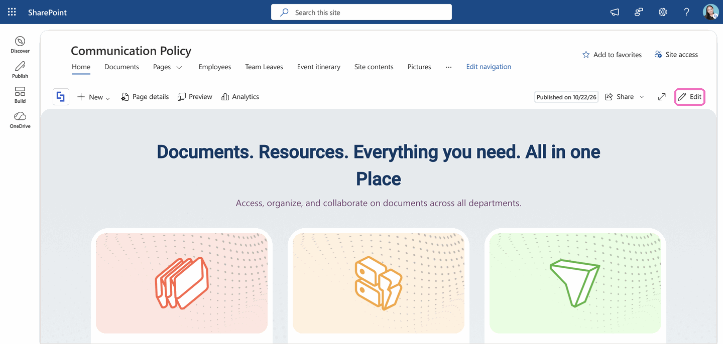Open the Documents navigation item
Viewport: 723px width, 344px height.
122,67
